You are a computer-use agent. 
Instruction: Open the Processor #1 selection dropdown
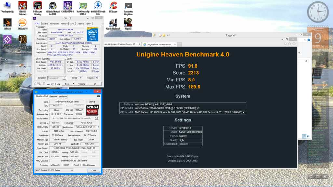57,78
